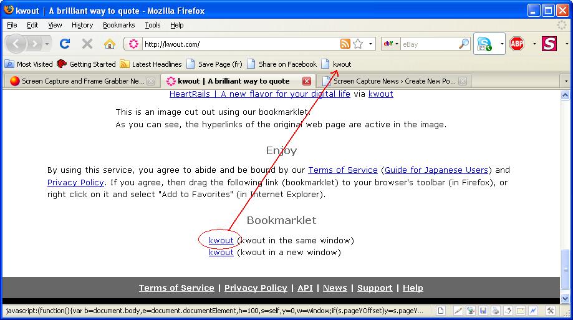Go back with the Back arrow button
The width and height of the screenshot is (573, 320).
[x=16, y=44]
